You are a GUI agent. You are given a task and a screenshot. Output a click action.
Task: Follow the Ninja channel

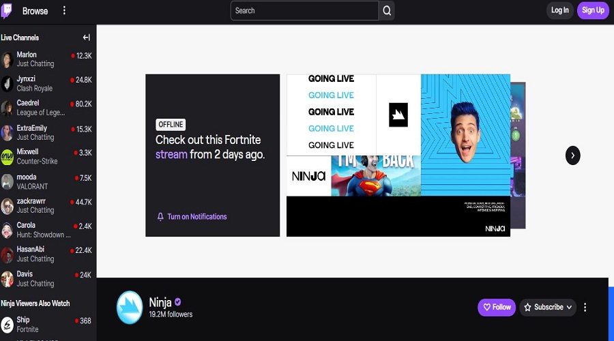(x=497, y=308)
